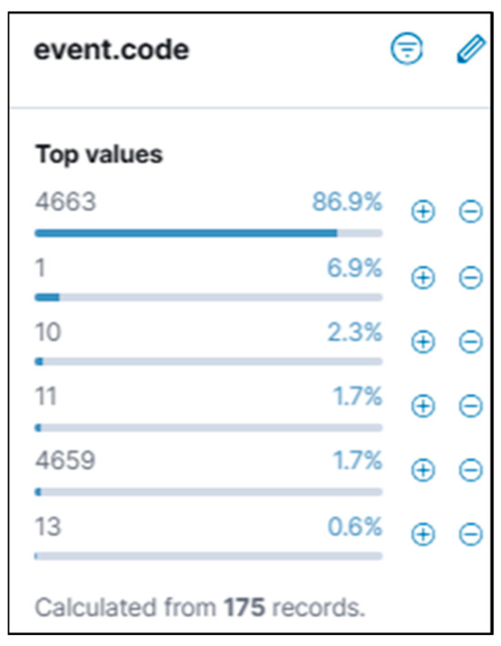The width and height of the screenshot is (501, 646).
Task: Filter for value 4663 with plus icon
Action: [424, 211]
